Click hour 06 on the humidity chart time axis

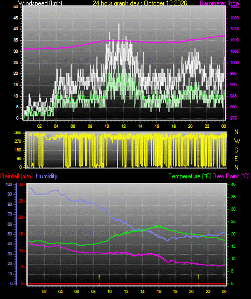click(76, 291)
